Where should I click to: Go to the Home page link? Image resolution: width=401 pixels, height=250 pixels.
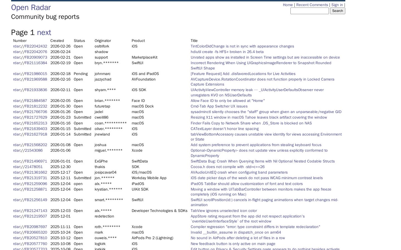(x=288, y=5)
